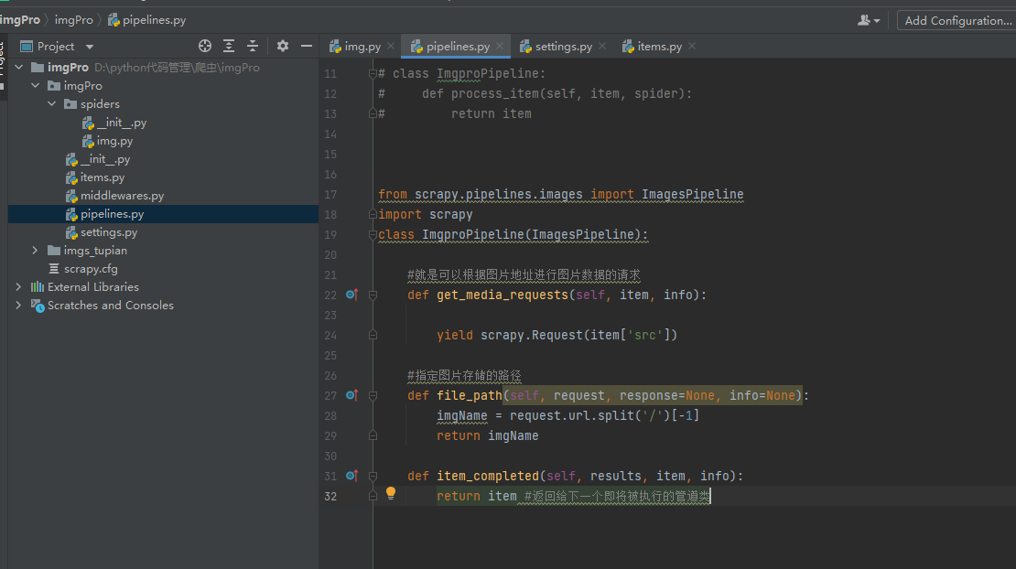Click the yellow lightbulb intention icon

tap(391, 494)
